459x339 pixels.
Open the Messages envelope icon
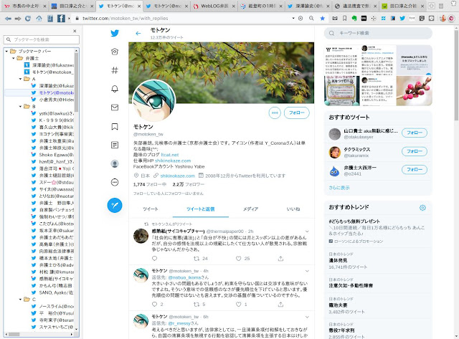point(115,108)
